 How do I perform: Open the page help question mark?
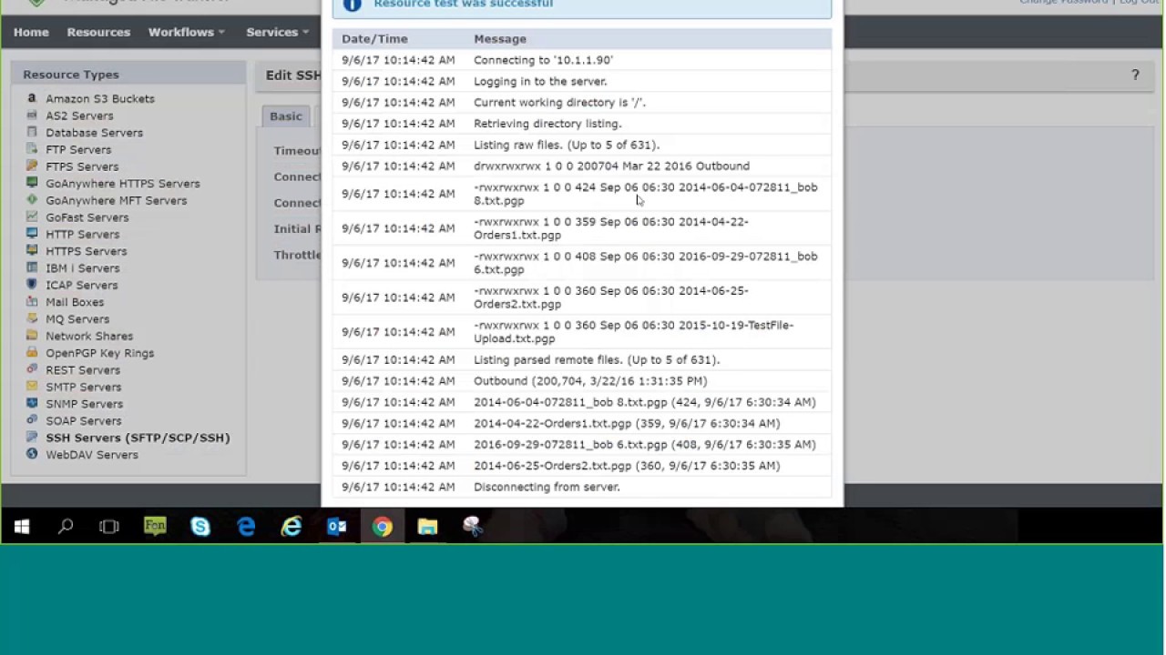pos(1135,76)
